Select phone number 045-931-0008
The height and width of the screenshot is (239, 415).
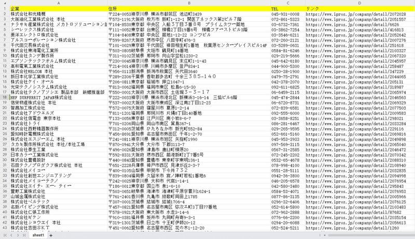[x=288, y=14]
